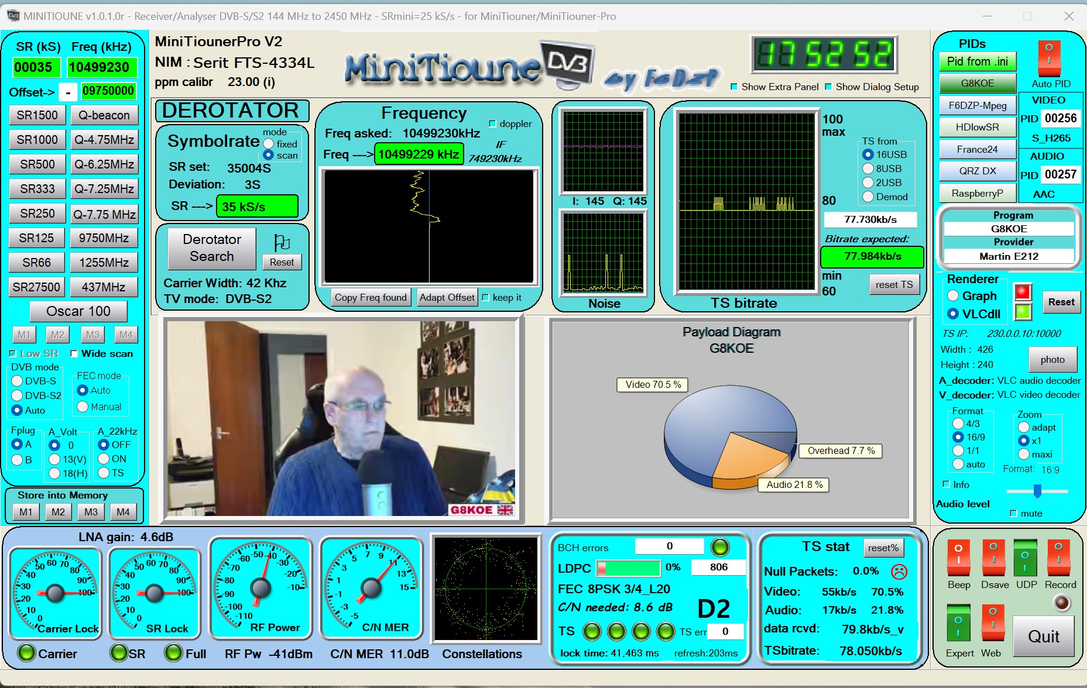Click the Derotator Search button
The width and height of the screenshot is (1087, 688).
(212, 248)
